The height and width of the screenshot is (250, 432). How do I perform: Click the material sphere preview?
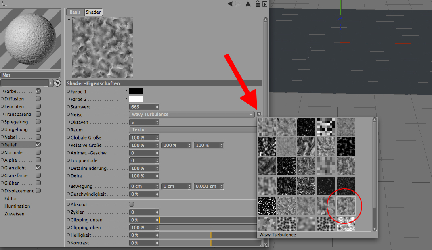point(31,39)
